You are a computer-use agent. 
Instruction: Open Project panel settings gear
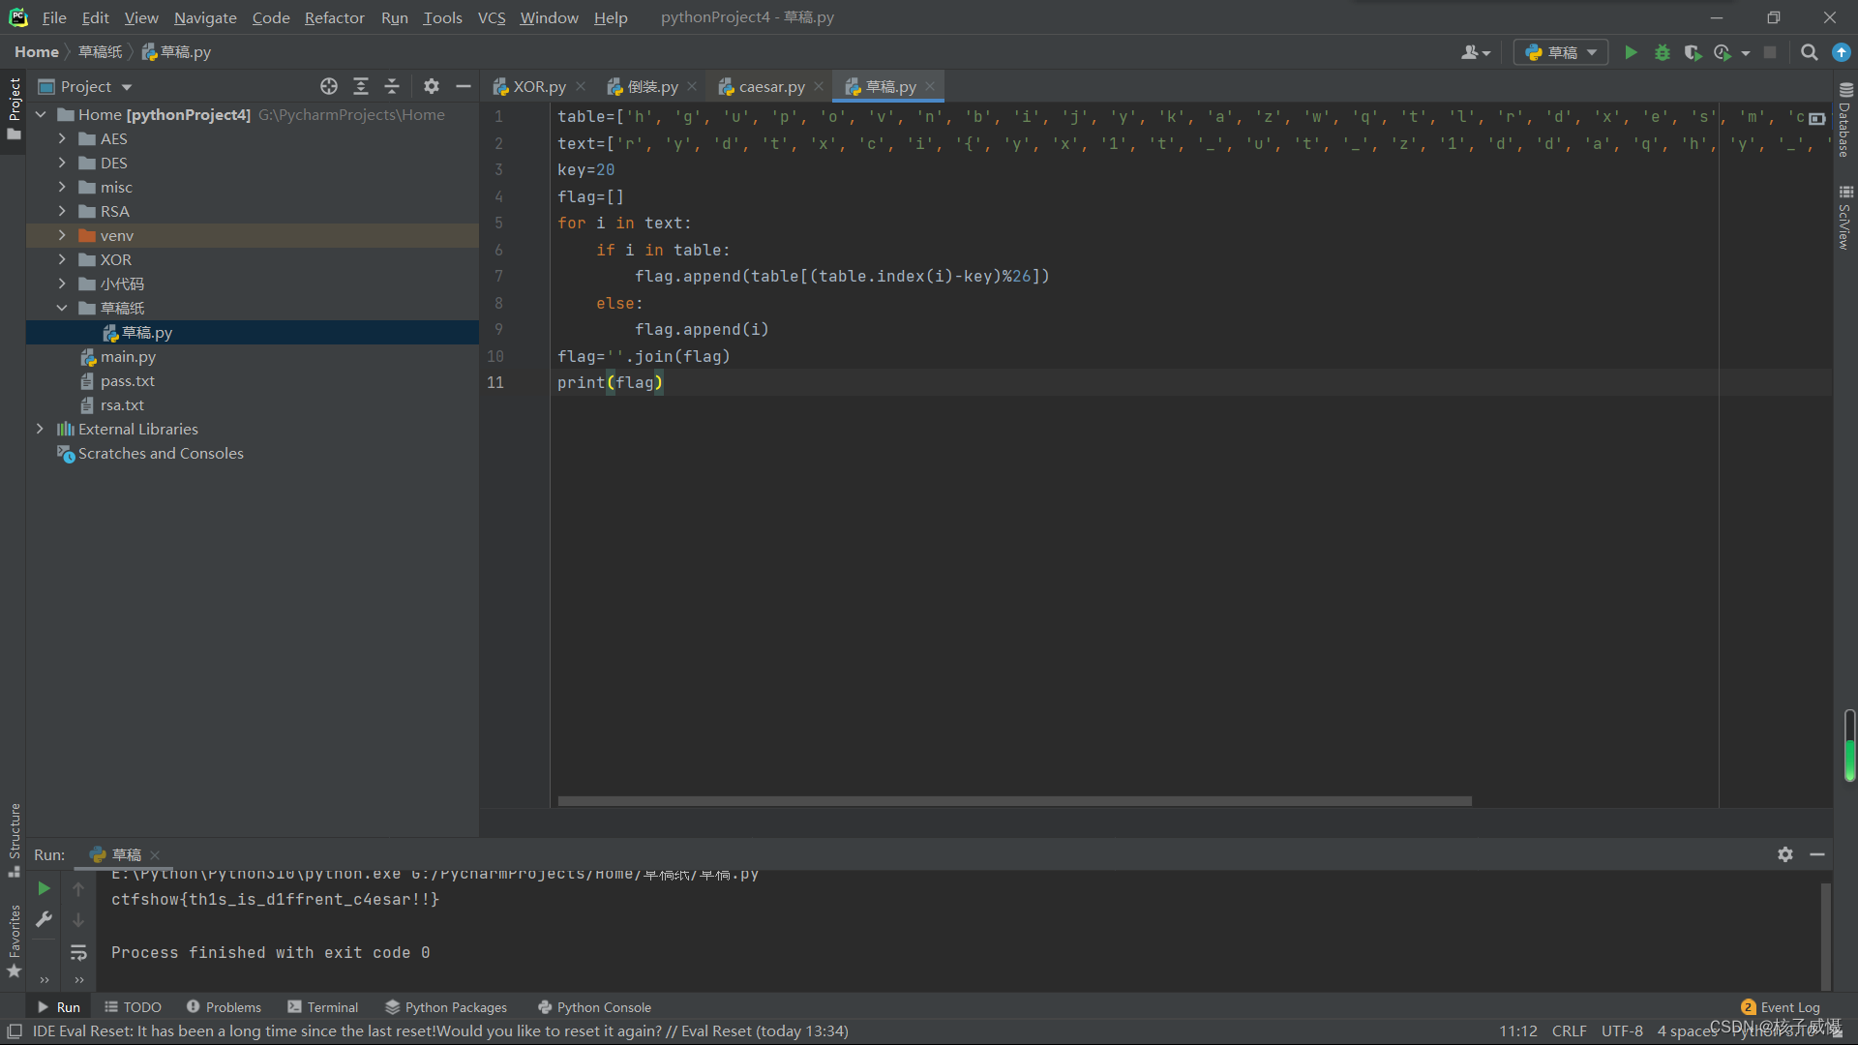pyautogui.click(x=432, y=86)
